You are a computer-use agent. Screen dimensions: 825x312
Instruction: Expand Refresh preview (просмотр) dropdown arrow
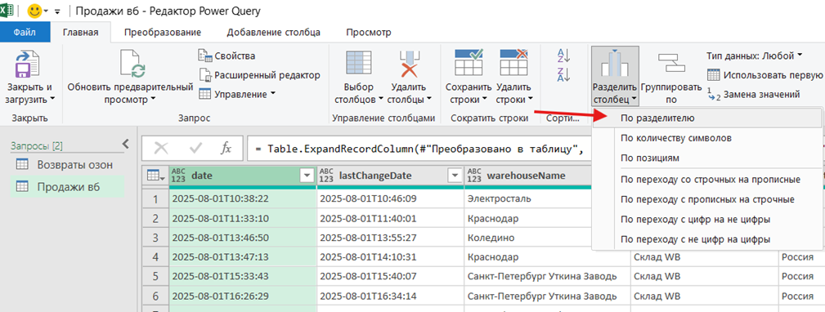click(153, 100)
